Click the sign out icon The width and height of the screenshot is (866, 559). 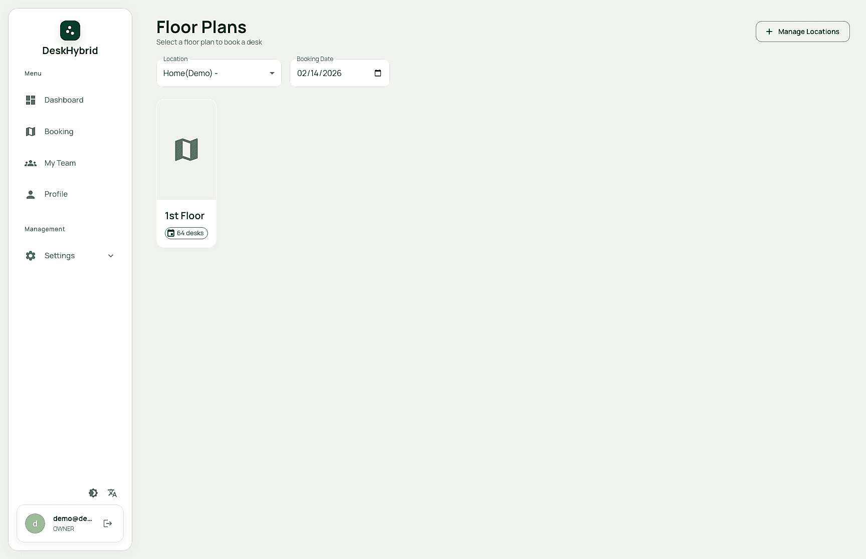coord(108,523)
